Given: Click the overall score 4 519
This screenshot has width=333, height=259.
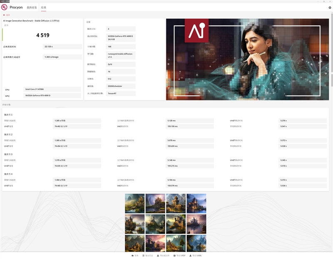Looking at the screenshot, I should (43, 35).
